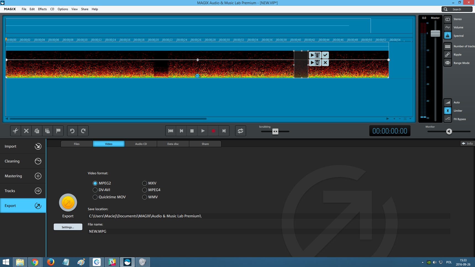Switch to the Share export tab
The image size is (475, 267).
point(205,144)
